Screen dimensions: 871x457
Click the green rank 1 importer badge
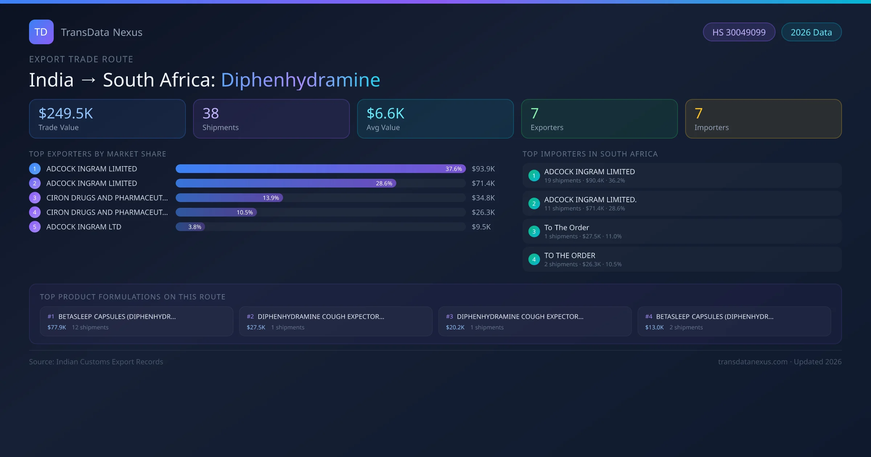(534, 176)
